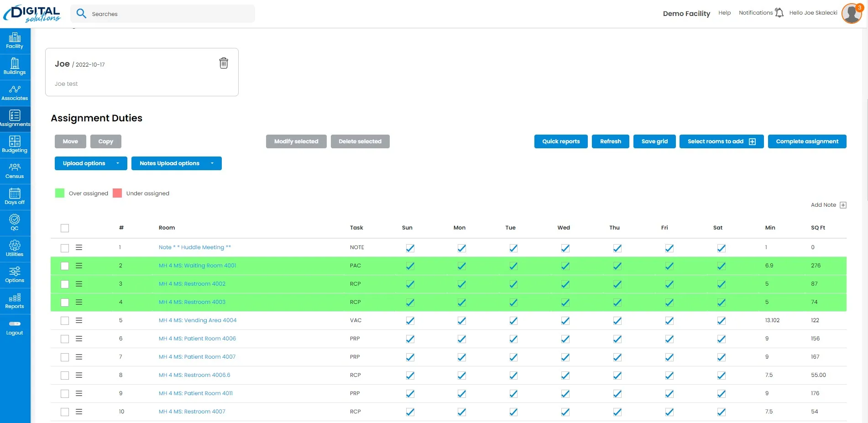Screen dimensions: 868x423
Task: Toggle the select-all checkbox in table header
Action: [65, 228]
